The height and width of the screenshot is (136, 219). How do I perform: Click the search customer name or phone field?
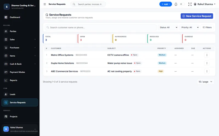[100, 27]
